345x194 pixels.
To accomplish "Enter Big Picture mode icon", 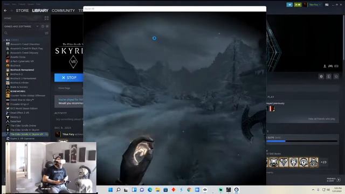I will (x=327, y=5).
